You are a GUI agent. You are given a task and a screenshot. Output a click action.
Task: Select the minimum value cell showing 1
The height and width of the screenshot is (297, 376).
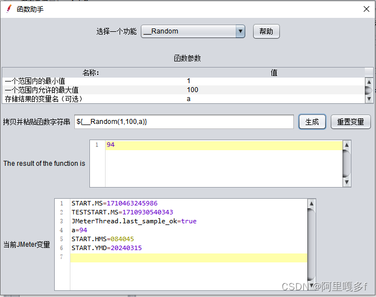274,81
